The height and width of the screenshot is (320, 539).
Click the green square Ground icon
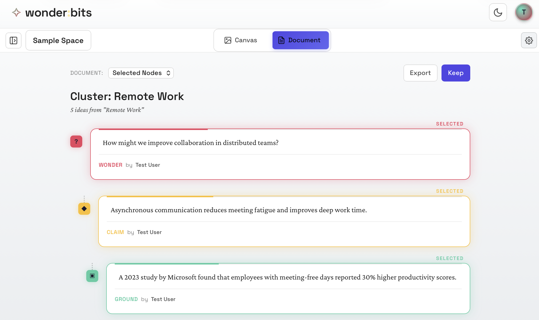(x=92, y=276)
